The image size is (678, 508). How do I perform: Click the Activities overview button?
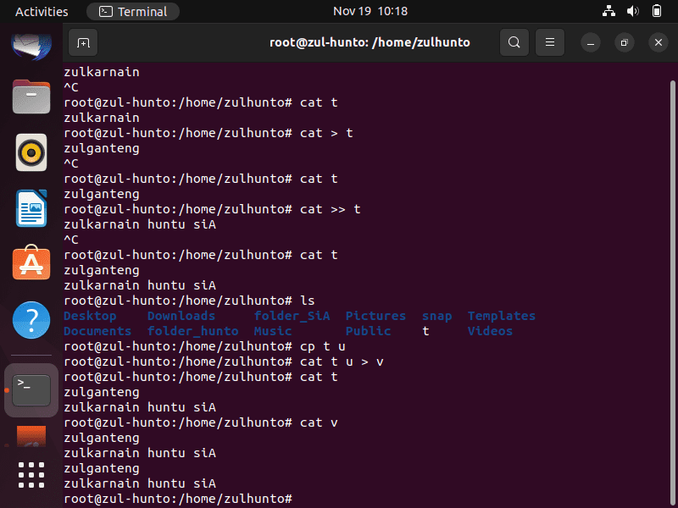(42, 11)
